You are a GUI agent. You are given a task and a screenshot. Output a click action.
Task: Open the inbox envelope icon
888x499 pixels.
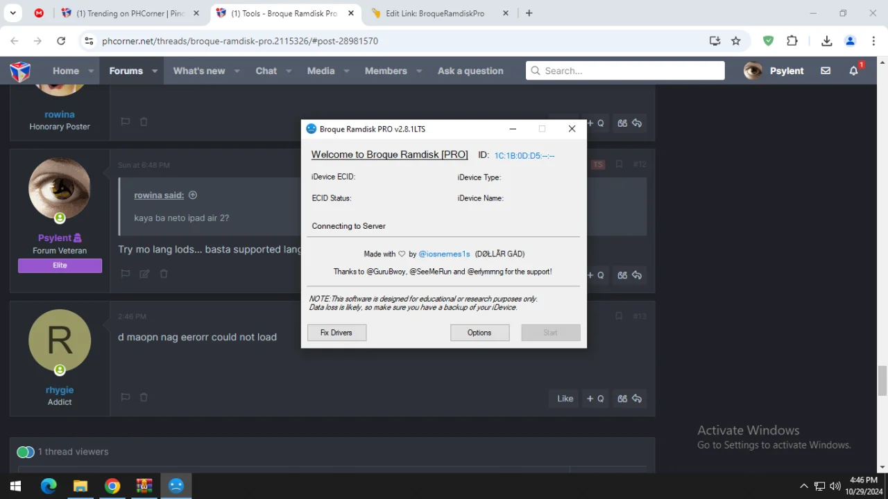[x=826, y=71]
